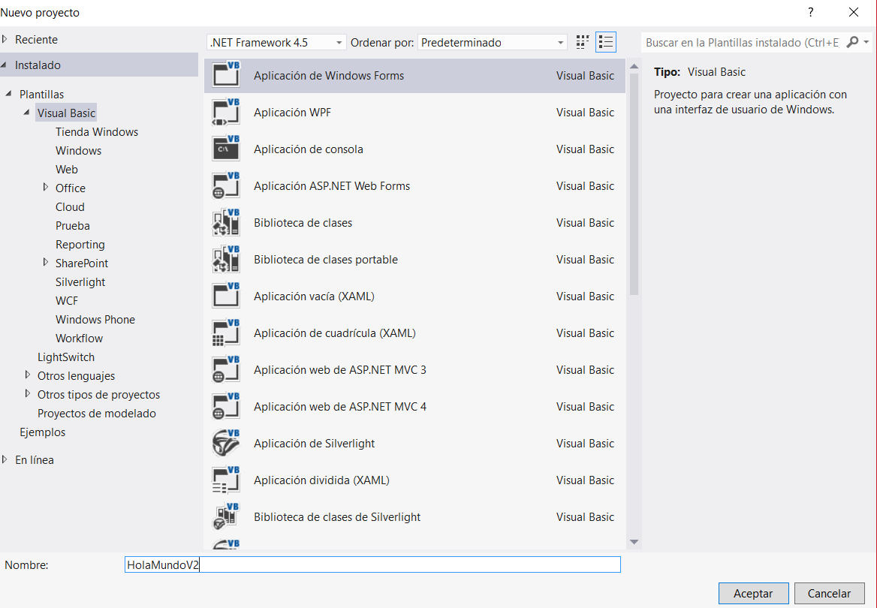
Task: Open the Ordenar por Predeterminado dropdown
Action: point(493,43)
